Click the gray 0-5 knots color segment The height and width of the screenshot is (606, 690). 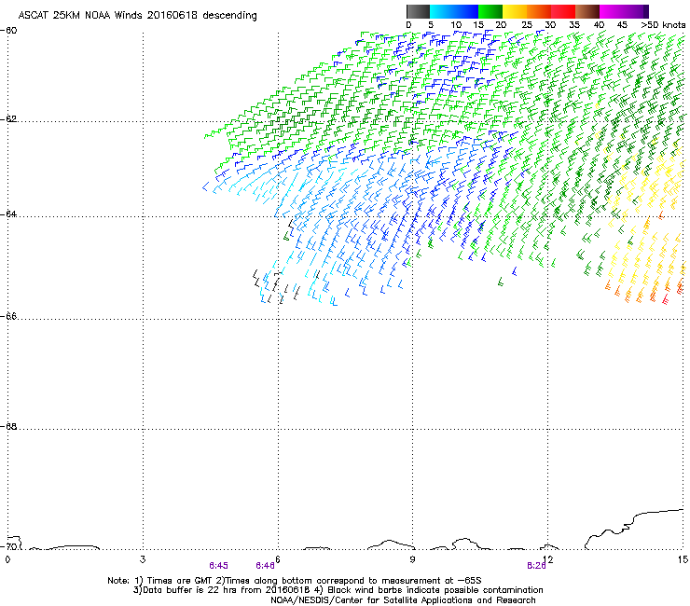418,11
